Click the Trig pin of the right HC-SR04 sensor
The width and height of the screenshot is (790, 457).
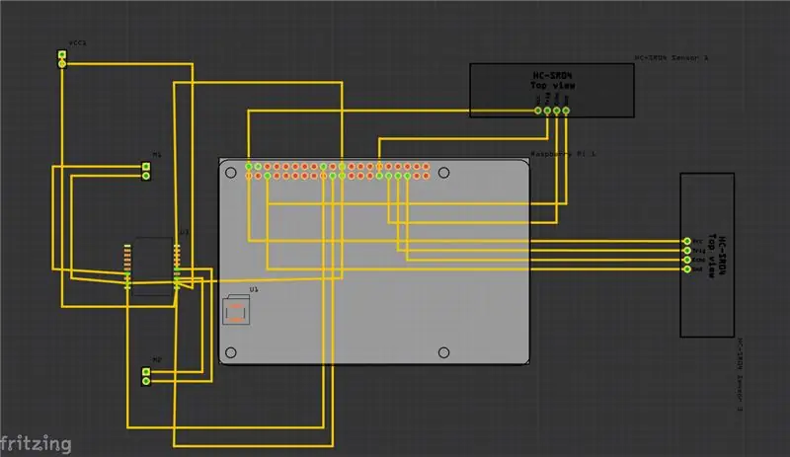click(x=686, y=251)
